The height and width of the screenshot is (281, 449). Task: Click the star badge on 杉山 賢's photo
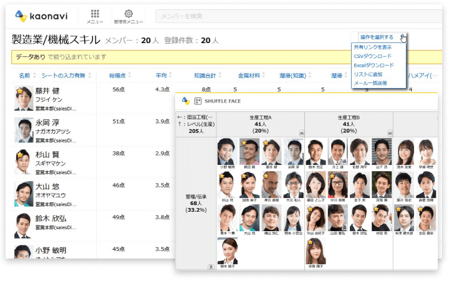[x=19, y=155]
